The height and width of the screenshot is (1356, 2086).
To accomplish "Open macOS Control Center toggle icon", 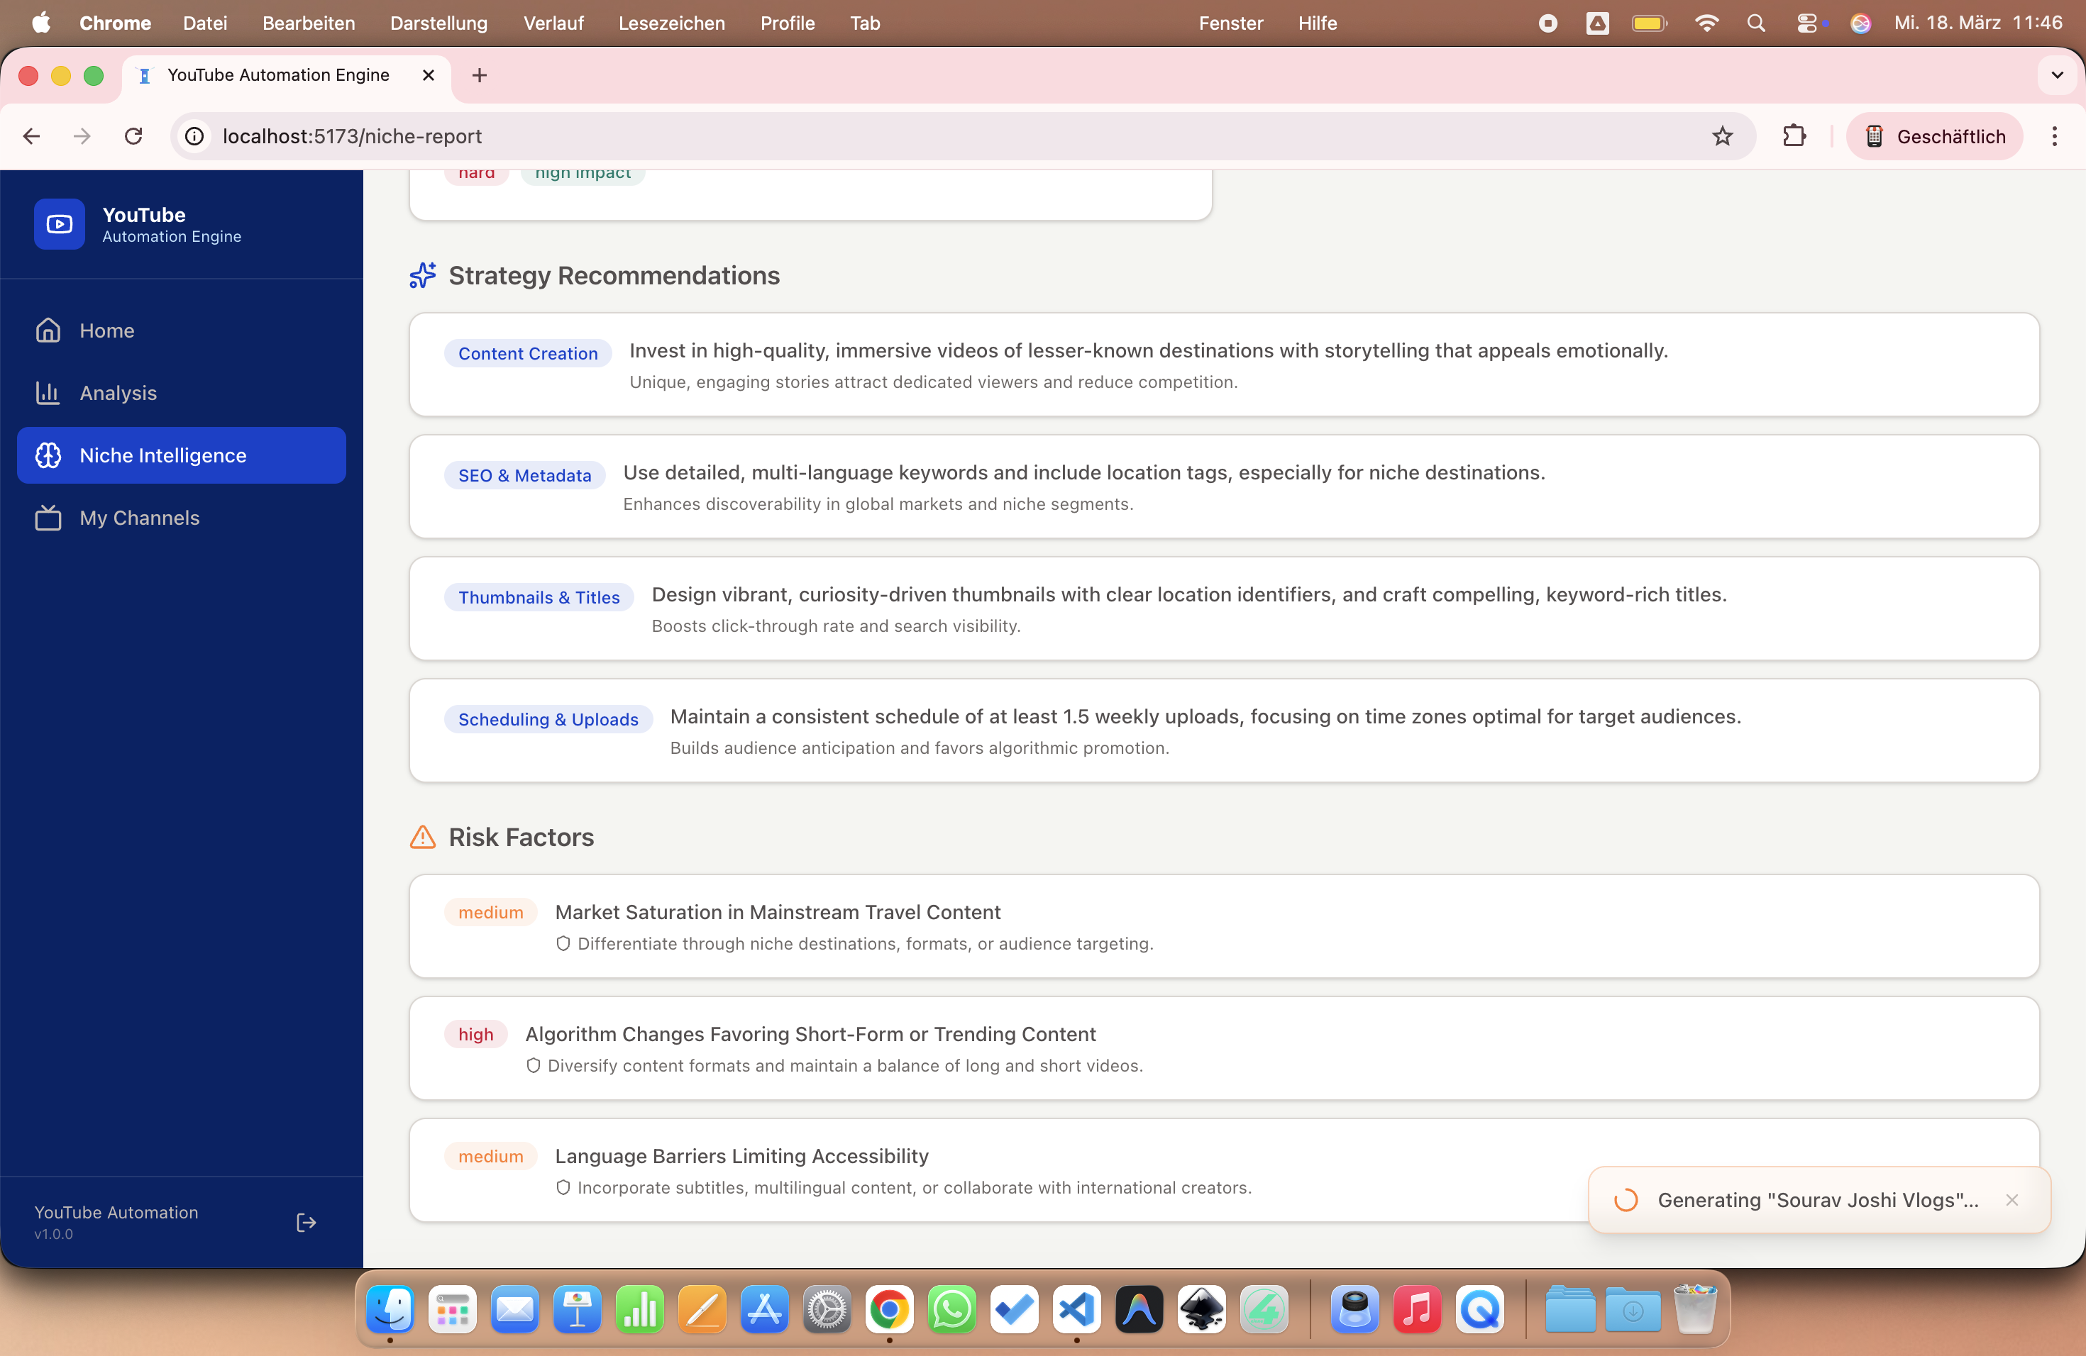I will [1807, 23].
